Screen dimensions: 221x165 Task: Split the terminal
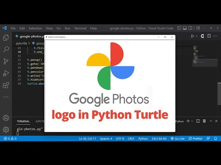pos(198,121)
